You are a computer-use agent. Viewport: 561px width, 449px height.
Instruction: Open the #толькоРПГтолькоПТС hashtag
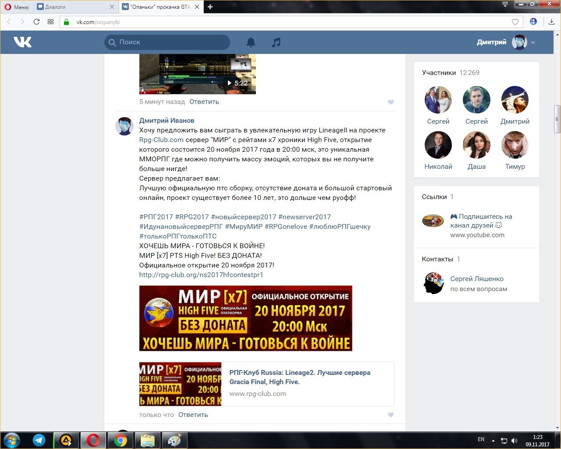178,236
